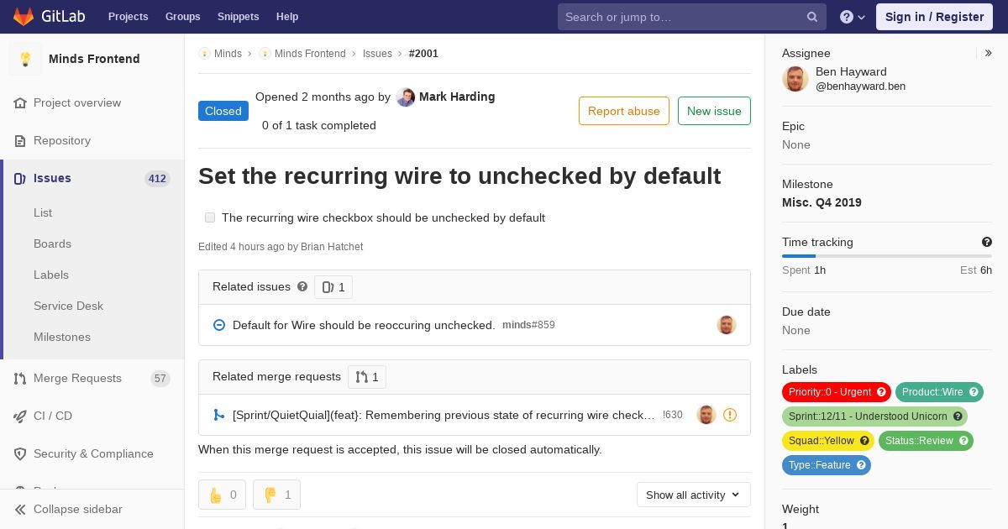This screenshot has width=1008, height=529.
Task: Click the merge request pipeline warning icon
Action: click(x=730, y=415)
